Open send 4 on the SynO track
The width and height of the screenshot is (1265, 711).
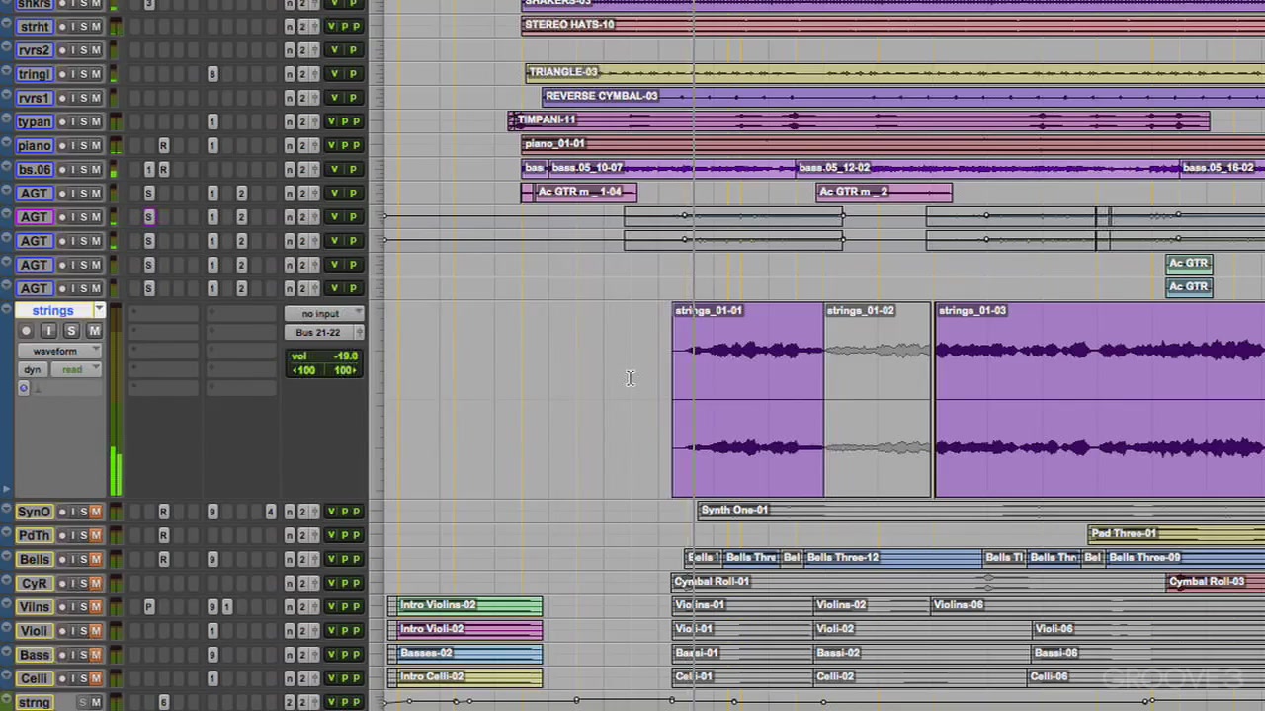271,512
